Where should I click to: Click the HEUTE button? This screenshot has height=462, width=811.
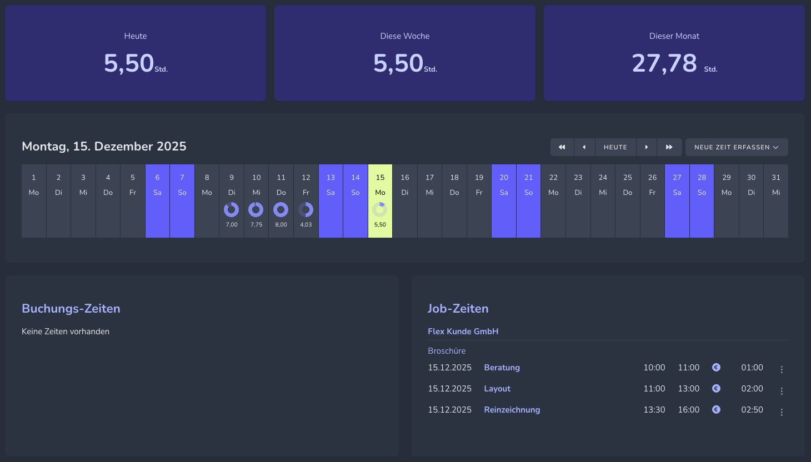(x=615, y=147)
